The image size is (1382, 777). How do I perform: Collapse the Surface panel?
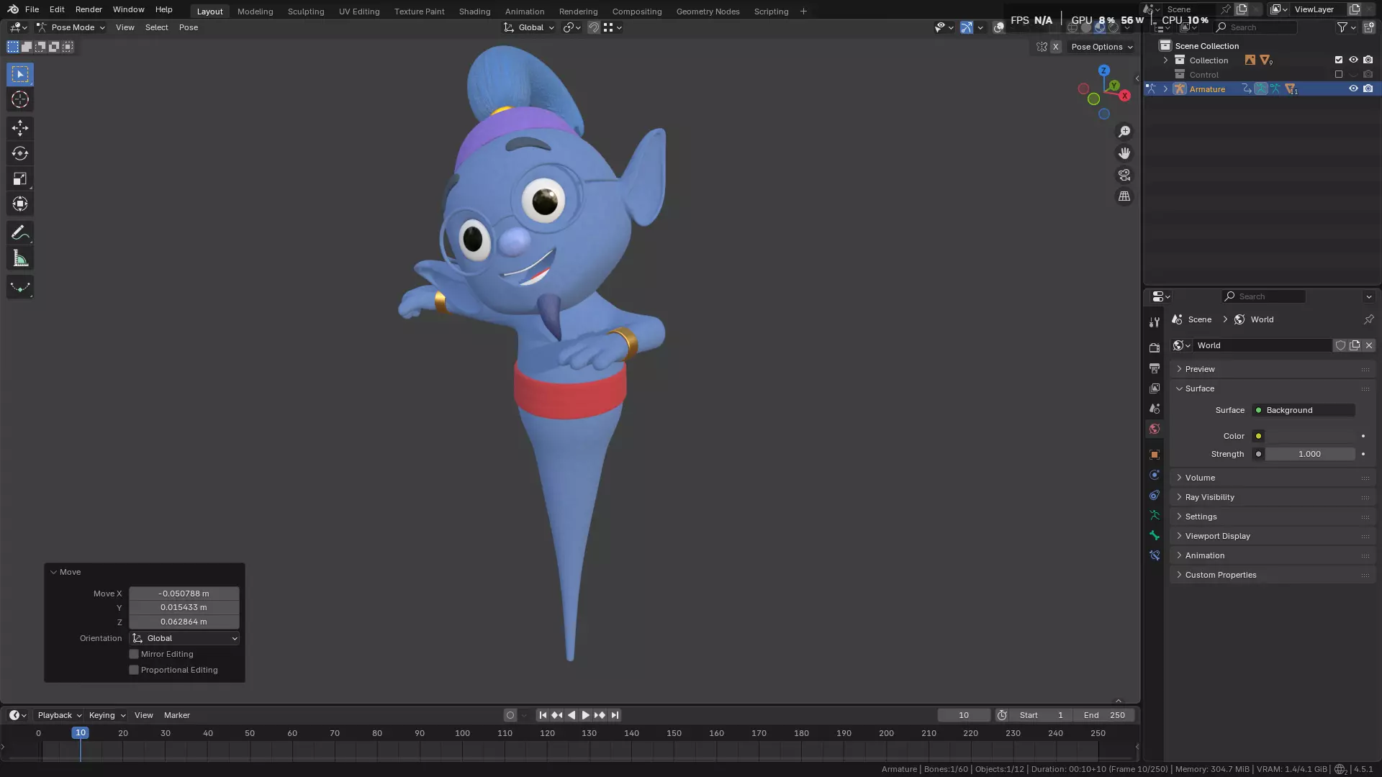point(1272,388)
